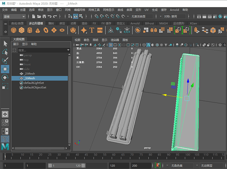The height and width of the screenshot is (169, 227).
Task: Click the polygon Type text icon
Action: 92,30
